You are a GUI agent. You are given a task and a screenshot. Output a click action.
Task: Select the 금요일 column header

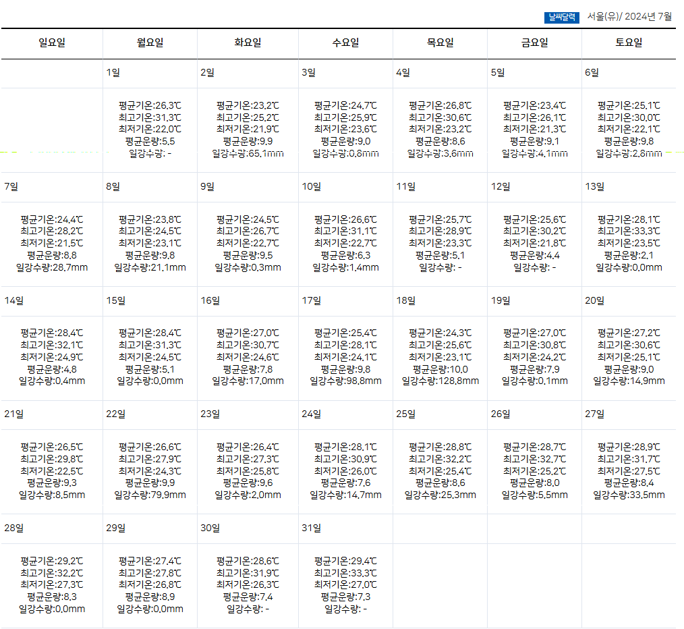click(534, 43)
